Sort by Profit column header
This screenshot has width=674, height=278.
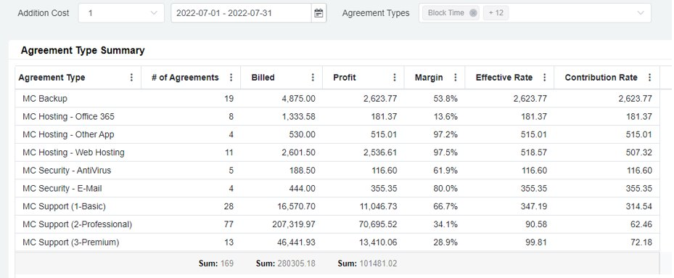(345, 78)
